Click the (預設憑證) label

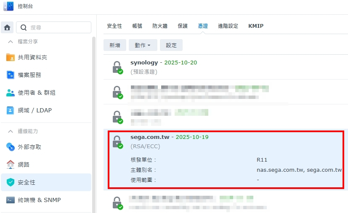144,72
